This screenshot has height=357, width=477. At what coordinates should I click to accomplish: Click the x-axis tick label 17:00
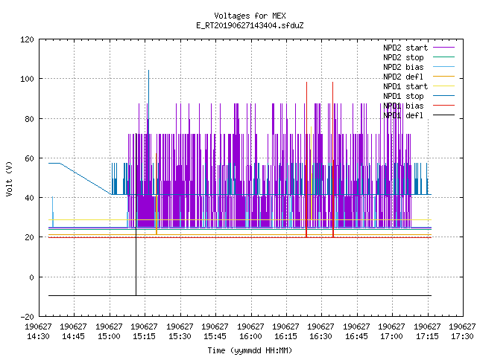391,336
